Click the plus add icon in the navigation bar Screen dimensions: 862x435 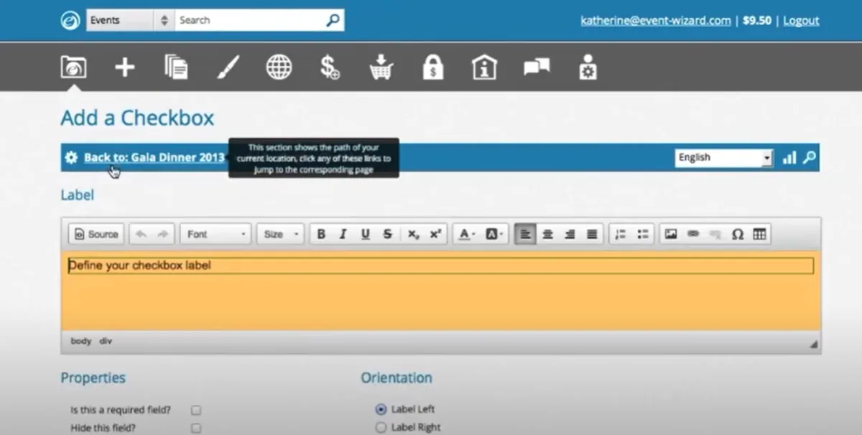coord(125,67)
